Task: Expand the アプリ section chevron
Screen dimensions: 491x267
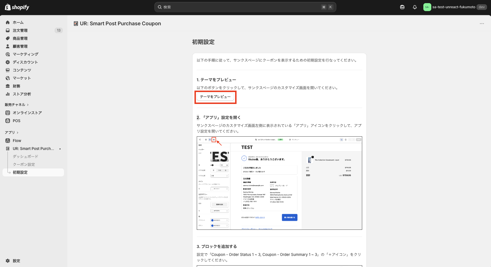Action: (x=17, y=133)
